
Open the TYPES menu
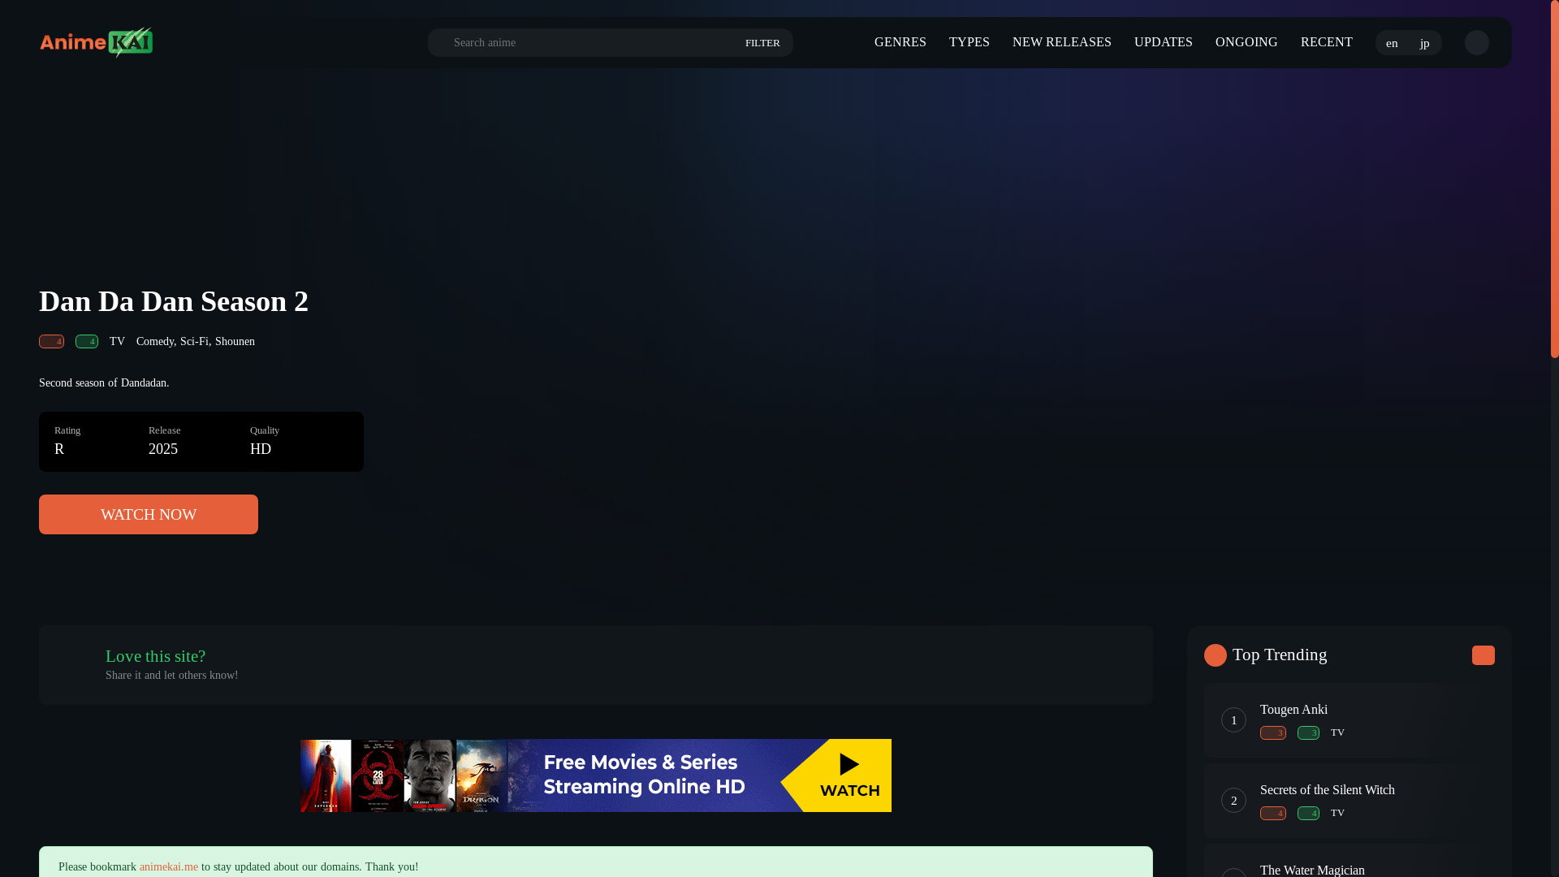pos(969,42)
